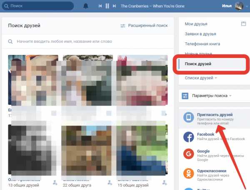Open Facebook friend finder link
Image resolution: width=250 pixels, height=190 pixels.
205,134
